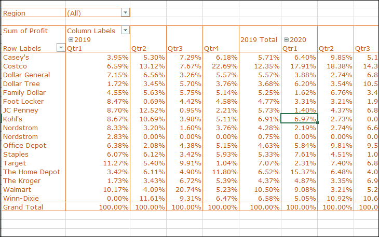This screenshot has width=379, height=237.
Task: Select the 2019 Total column header
Action: [x=260, y=39]
